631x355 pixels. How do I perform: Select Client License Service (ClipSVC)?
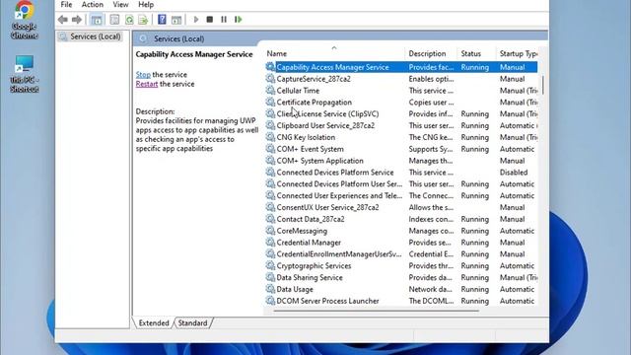coord(401,114)
